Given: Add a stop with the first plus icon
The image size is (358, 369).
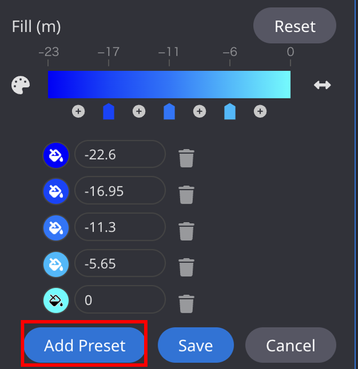Looking at the screenshot, I should pyautogui.click(x=78, y=111).
